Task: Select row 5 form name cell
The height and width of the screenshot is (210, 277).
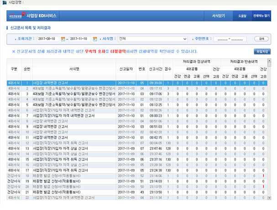Action: [x=74, y=105]
